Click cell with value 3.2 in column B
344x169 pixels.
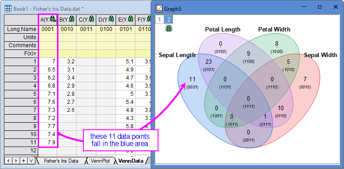pos(67,62)
